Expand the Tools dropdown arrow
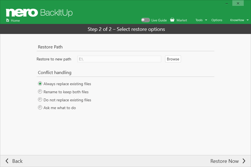This screenshot has height=167, width=251. point(206,20)
